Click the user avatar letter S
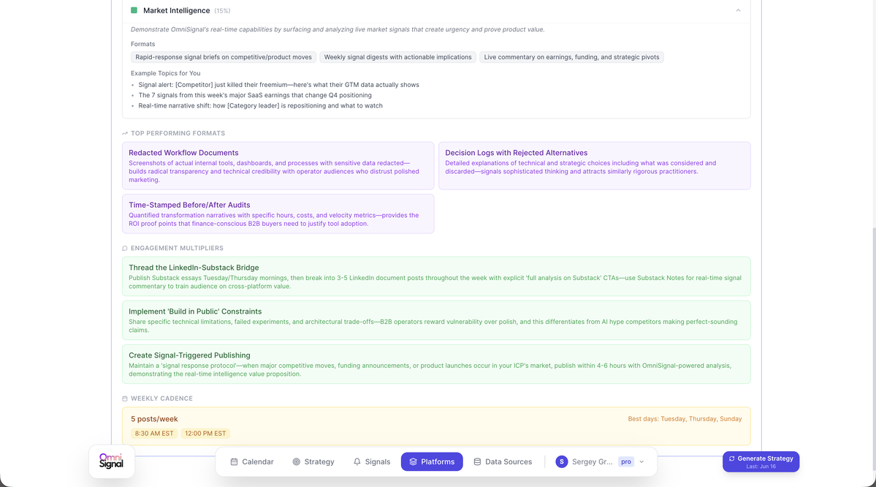The height and width of the screenshot is (487, 876). tap(561, 462)
